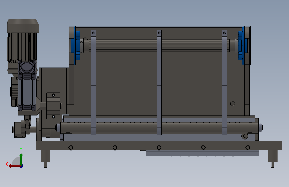Select the right end cap of the lower roller

click(260, 127)
